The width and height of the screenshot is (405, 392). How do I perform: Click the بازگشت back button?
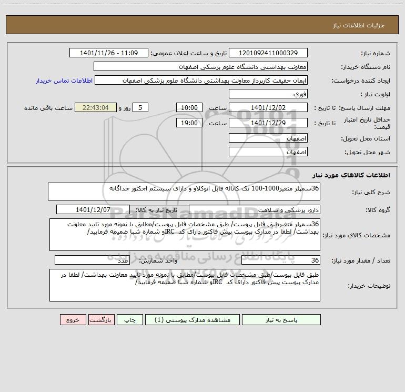tap(101, 319)
